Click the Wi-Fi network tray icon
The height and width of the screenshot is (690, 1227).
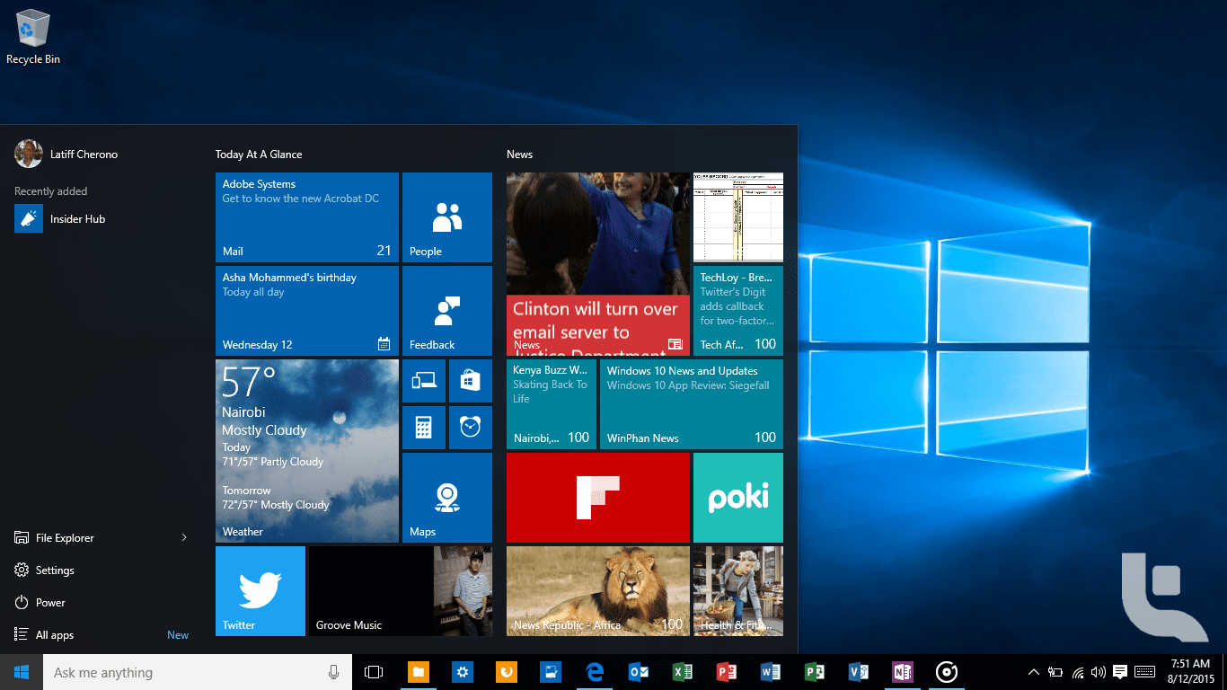(1078, 672)
